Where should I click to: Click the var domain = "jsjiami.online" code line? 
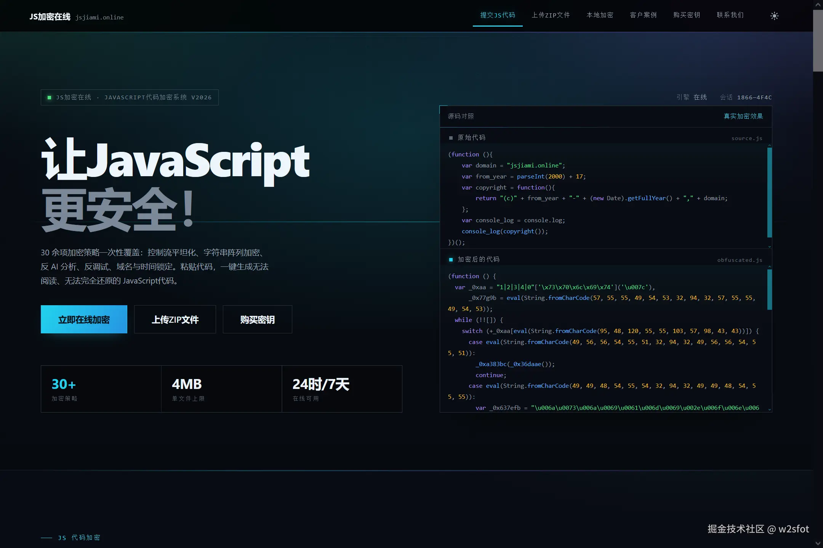tap(514, 166)
